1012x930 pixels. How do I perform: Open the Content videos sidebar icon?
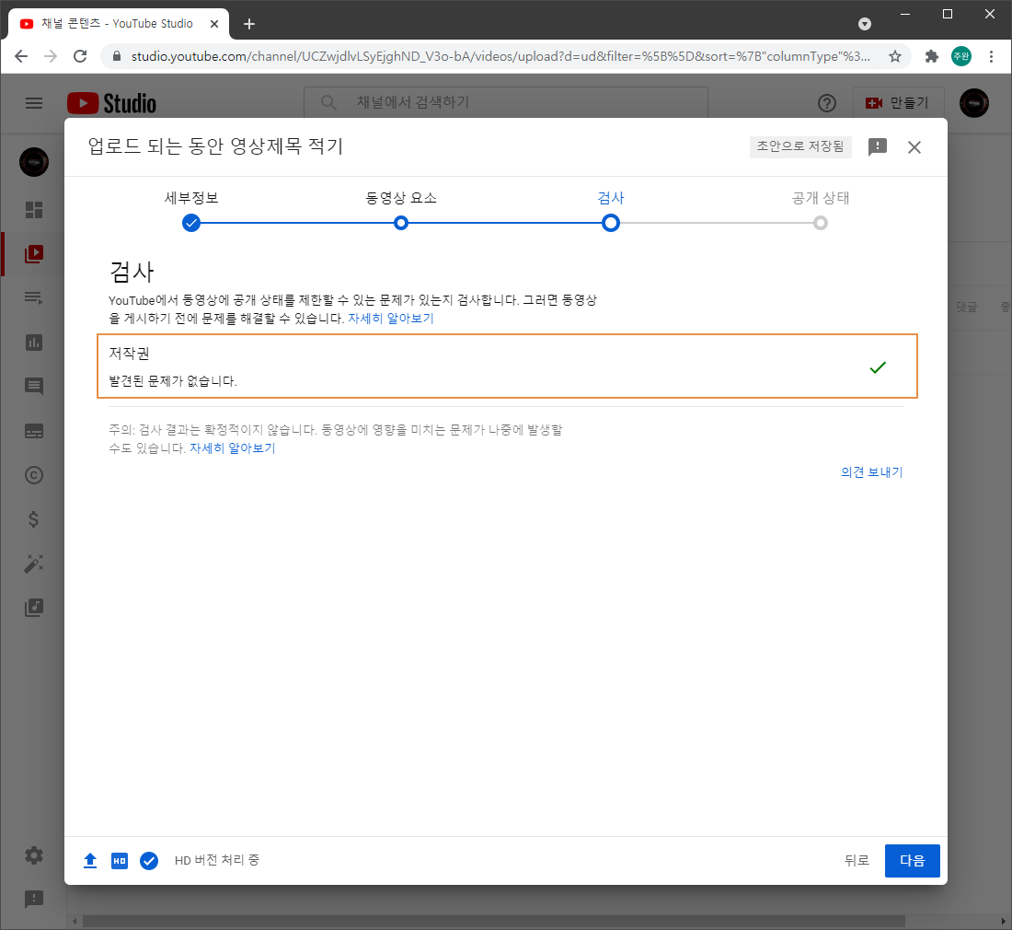tap(33, 254)
